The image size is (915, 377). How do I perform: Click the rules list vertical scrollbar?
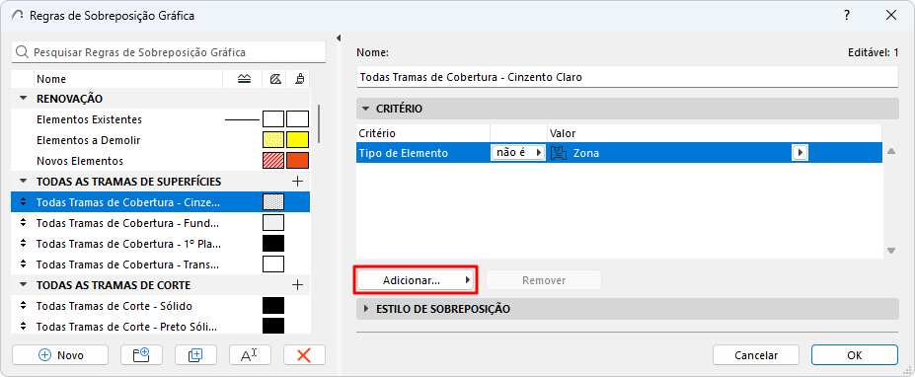319,123
